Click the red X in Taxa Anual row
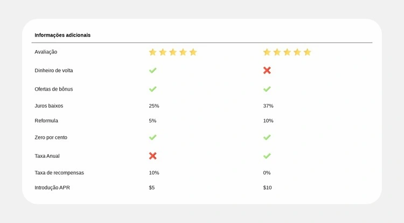Screen dimensions: 404x223 click(152, 156)
